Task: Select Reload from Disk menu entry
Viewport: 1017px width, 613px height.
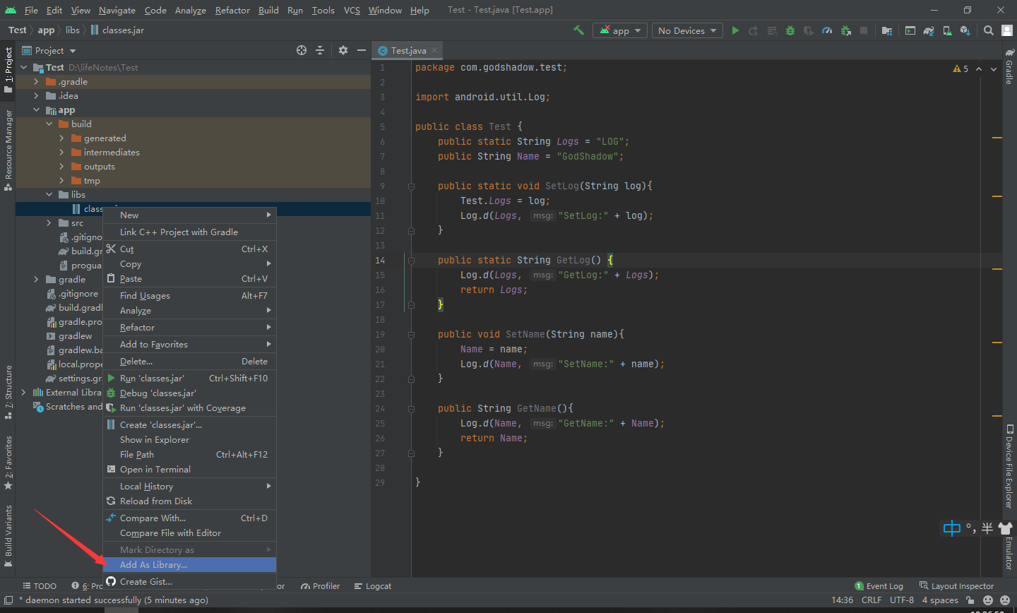Action: point(189,501)
